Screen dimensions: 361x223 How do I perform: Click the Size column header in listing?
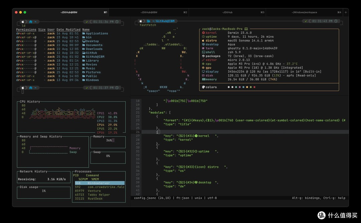42,30
